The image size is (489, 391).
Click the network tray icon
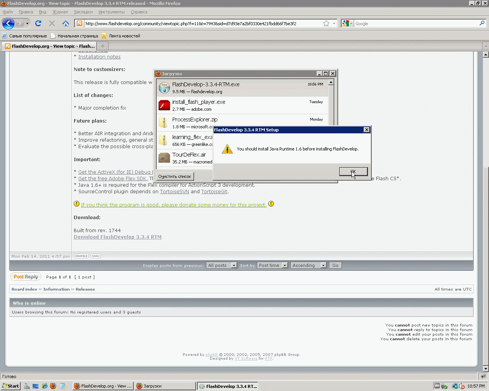pyautogui.click(x=454, y=386)
